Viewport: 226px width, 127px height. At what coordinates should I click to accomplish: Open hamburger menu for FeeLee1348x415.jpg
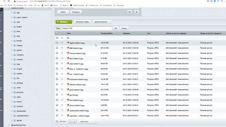(62, 53)
